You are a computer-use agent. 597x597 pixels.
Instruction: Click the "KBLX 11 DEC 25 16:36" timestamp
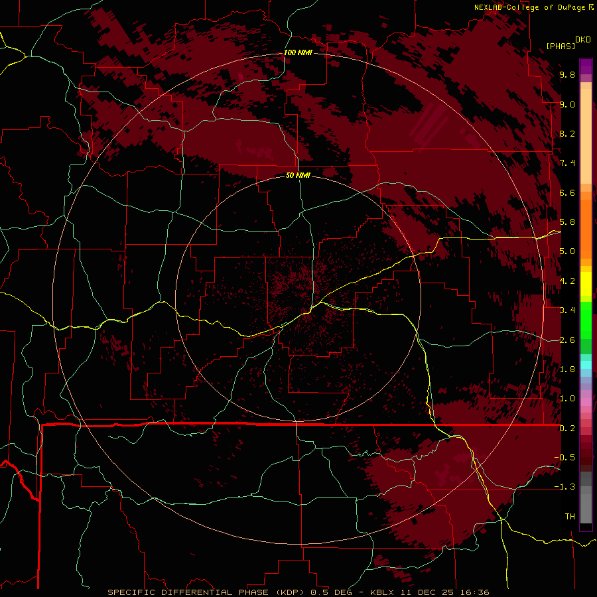coord(429,592)
